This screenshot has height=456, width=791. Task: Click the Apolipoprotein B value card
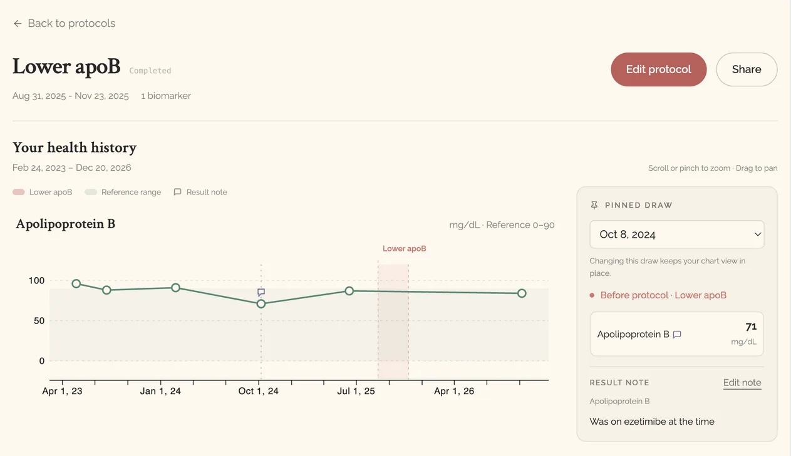(677, 334)
